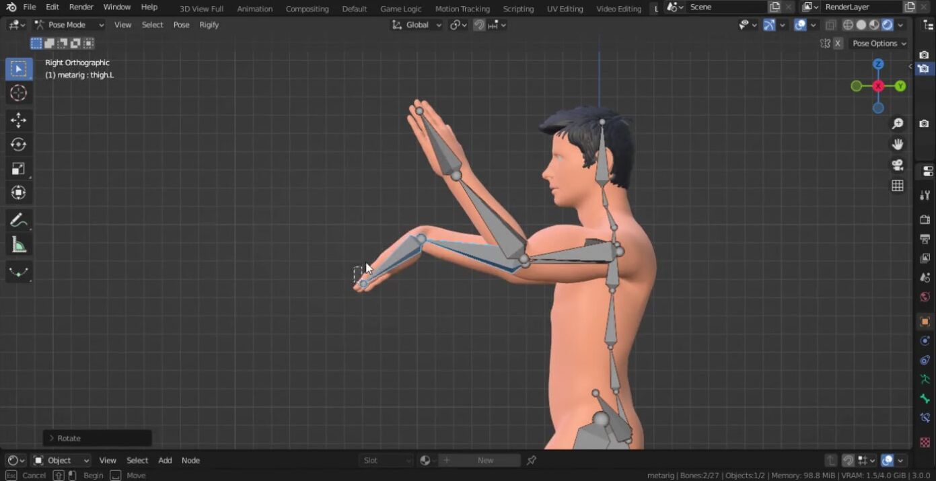The image size is (936, 481).
Task: Click the zoom magnifier in the viewport
Action: [x=897, y=124]
